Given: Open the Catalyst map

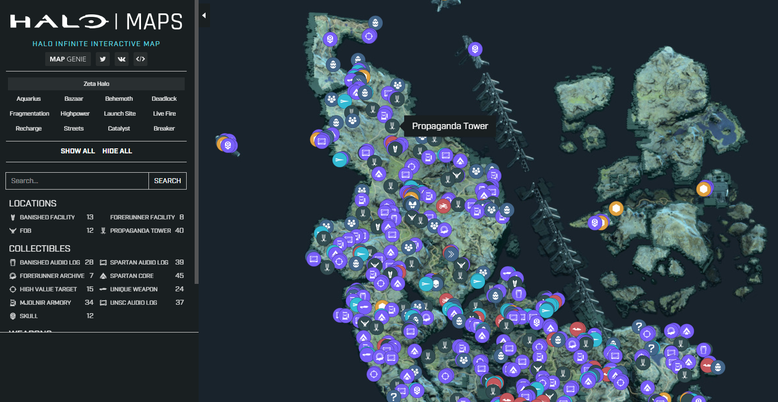Looking at the screenshot, I should click(119, 129).
